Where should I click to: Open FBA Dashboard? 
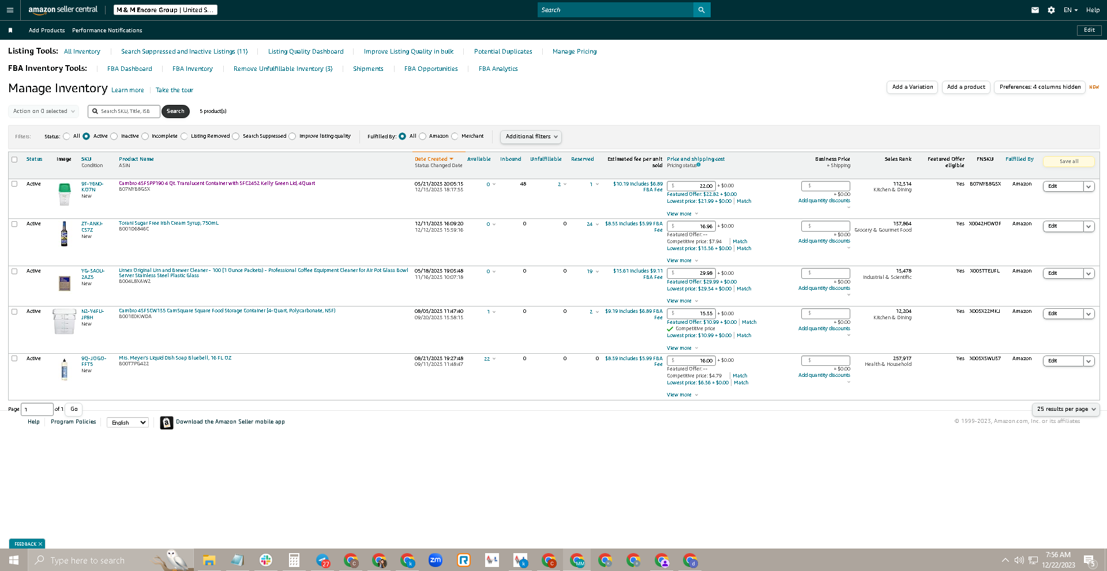tap(130, 69)
